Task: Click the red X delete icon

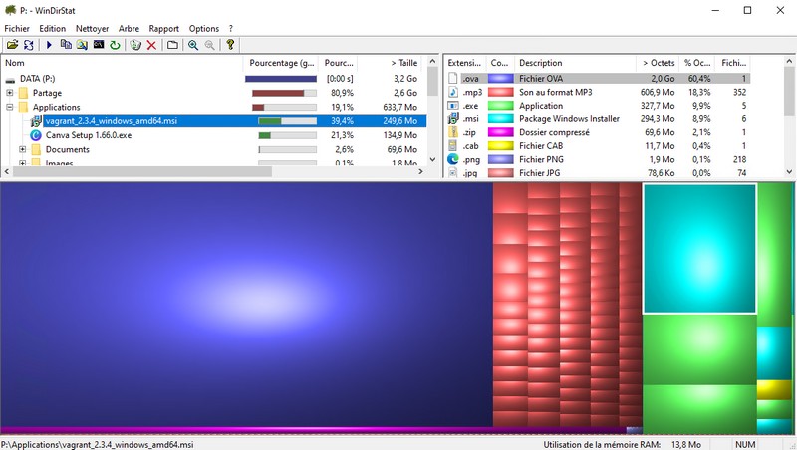Action: point(151,45)
